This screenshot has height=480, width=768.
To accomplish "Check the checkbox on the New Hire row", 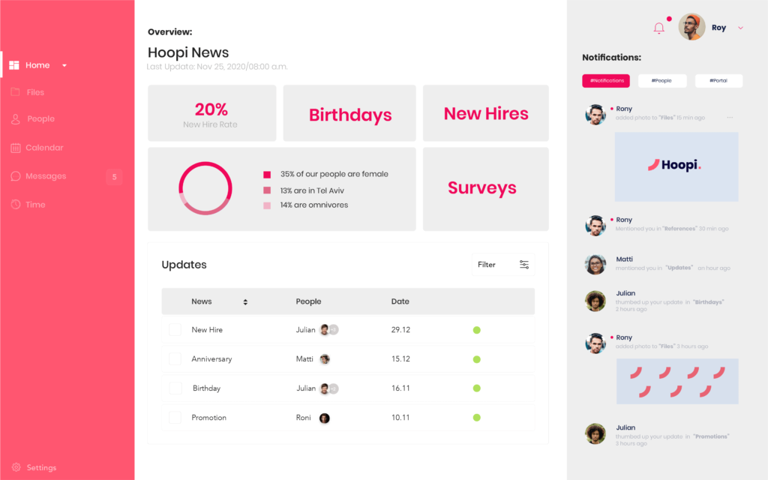I will click(175, 329).
